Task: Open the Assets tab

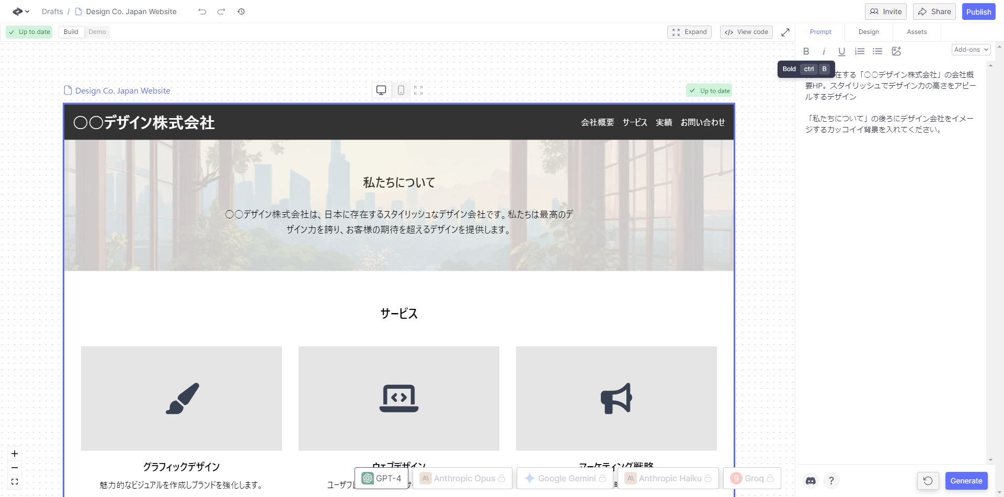Action: coord(916,32)
